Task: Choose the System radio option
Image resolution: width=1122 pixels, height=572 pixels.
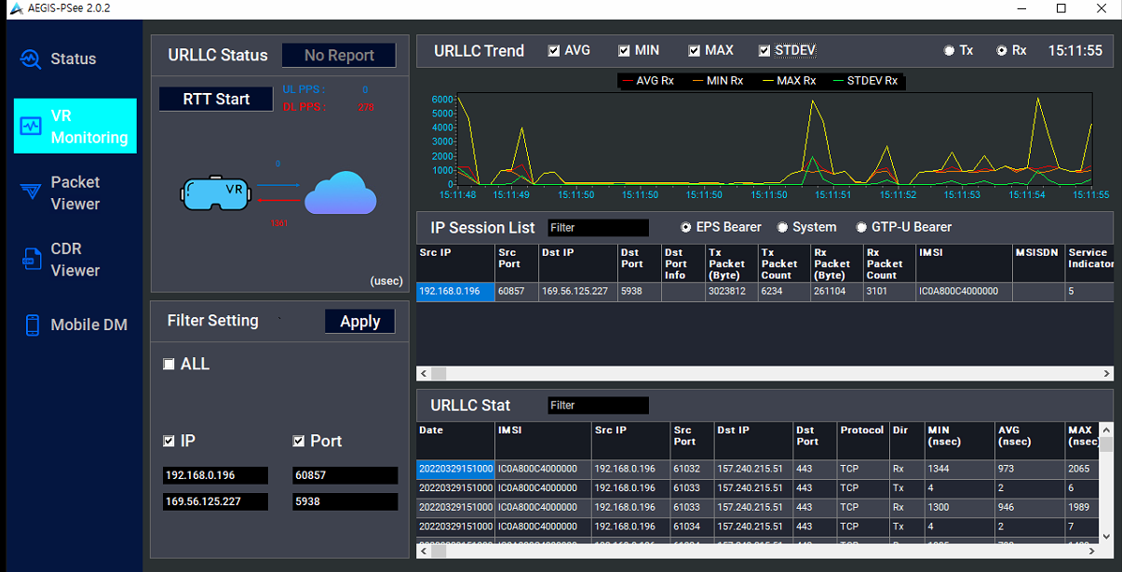Action: point(782,227)
